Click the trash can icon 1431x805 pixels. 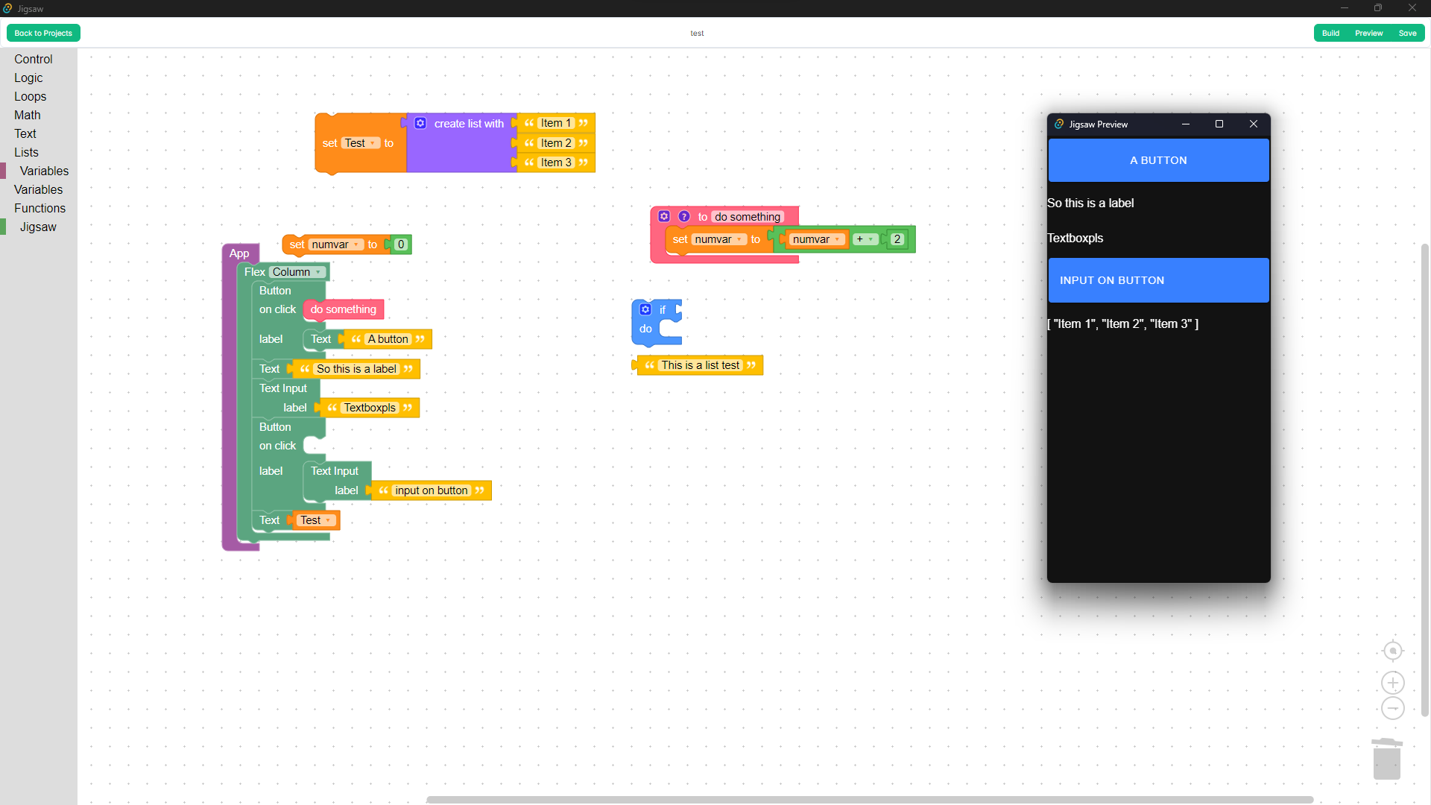pyautogui.click(x=1386, y=759)
